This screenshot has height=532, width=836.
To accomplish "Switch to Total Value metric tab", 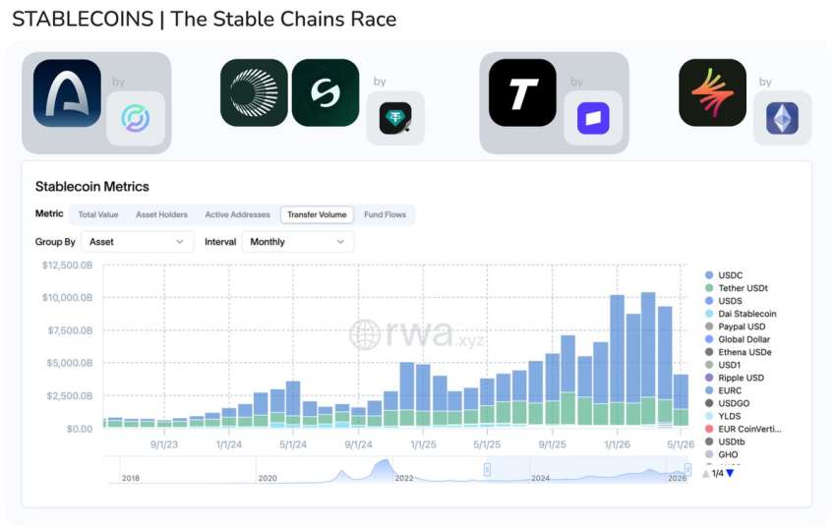I will [x=98, y=214].
